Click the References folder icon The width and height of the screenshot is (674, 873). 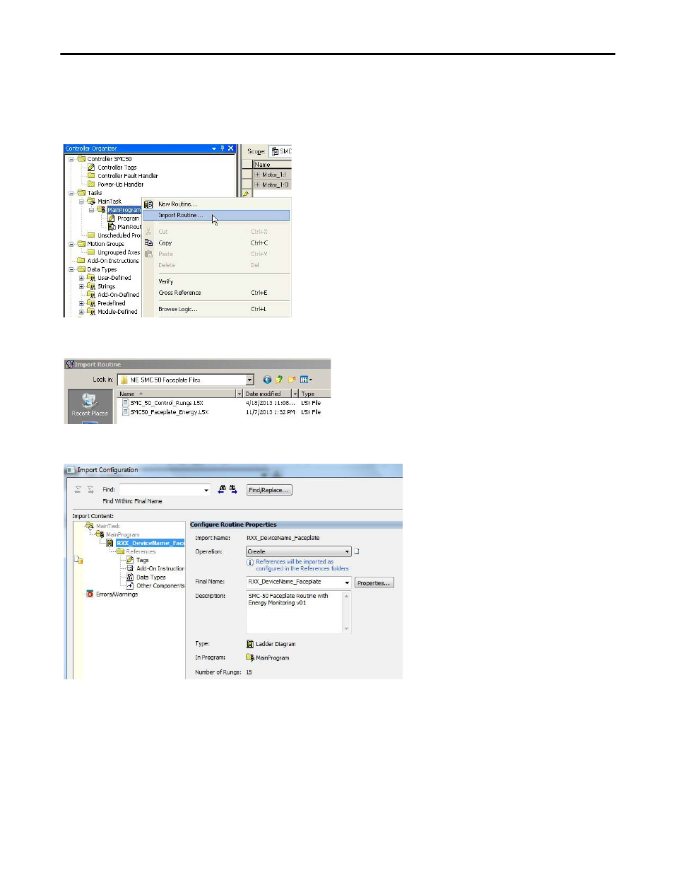(x=120, y=551)
